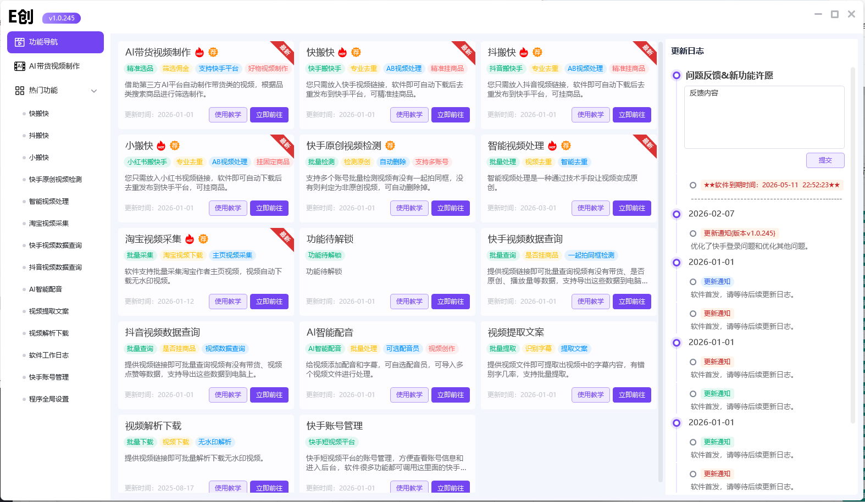Screen dimensions: 865x502
Task: Click the 更新日志 panel scrollbar
Action: (853, 244)
